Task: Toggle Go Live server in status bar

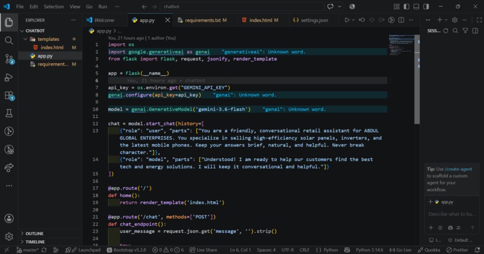Action: click(x=401, y=250)
